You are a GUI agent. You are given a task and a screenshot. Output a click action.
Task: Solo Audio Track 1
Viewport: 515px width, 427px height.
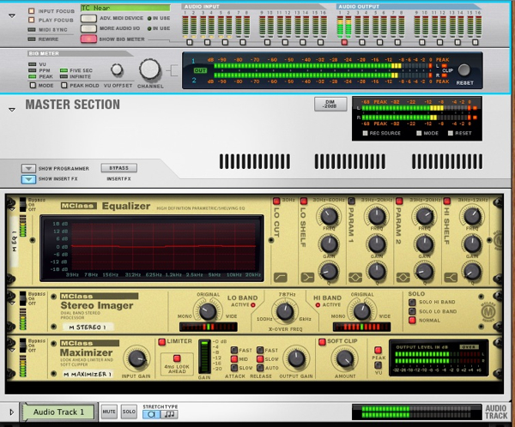tap(129, 412)
